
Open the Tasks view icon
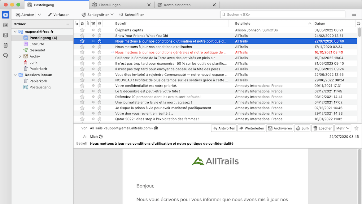(x=6, y=45)
